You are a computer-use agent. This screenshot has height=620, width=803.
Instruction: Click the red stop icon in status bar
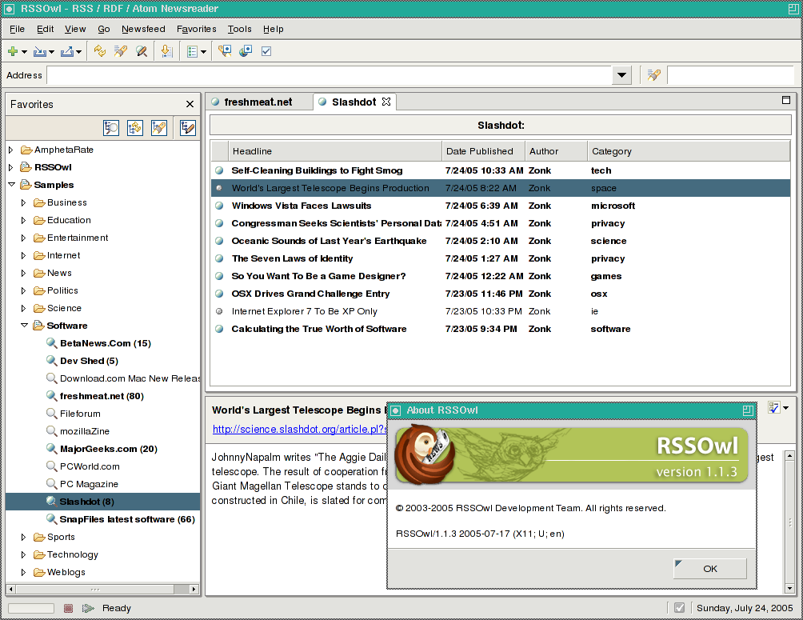click(68, 608)
